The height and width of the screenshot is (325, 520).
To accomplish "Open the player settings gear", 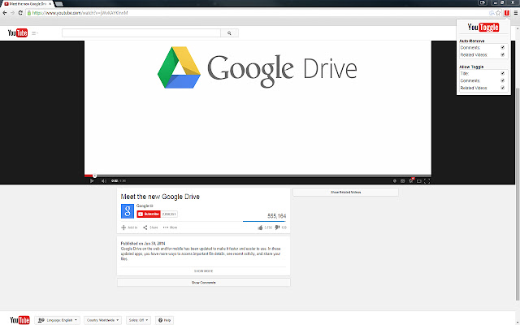I will click(x=411, y=180).
